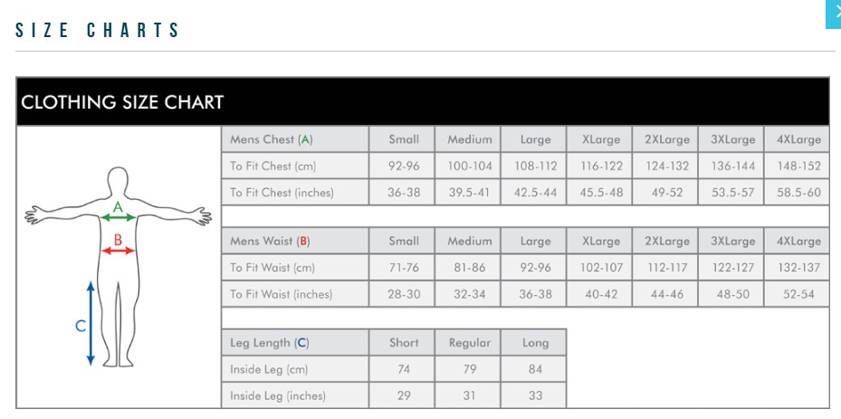
Task: Click the 4XLarge chest column header
Action: [x=798, y=139]
